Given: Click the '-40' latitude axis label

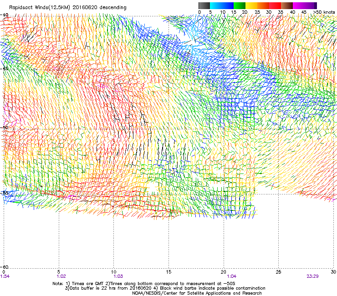Looking at the screenshot, I should 4,15.
